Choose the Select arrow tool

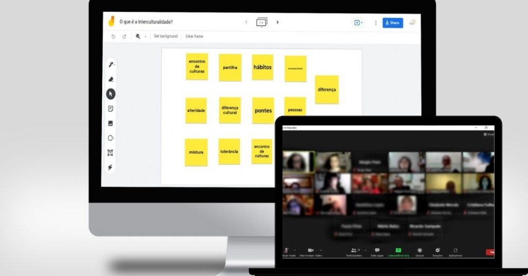[110, 94]
